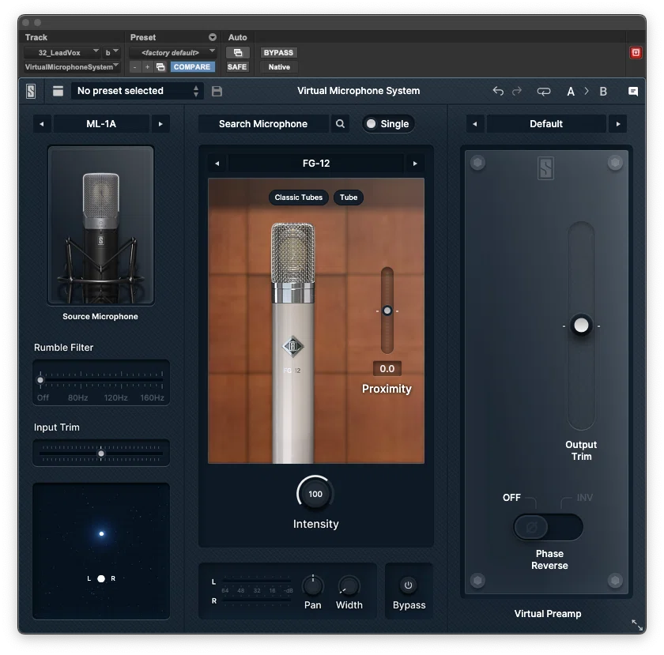This screenshot has height=655, width=664.
Task: Click the undo arrow icon
Action: tap(498, 91)
